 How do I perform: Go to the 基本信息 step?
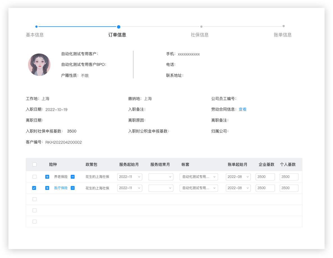(x=35, y=35)
